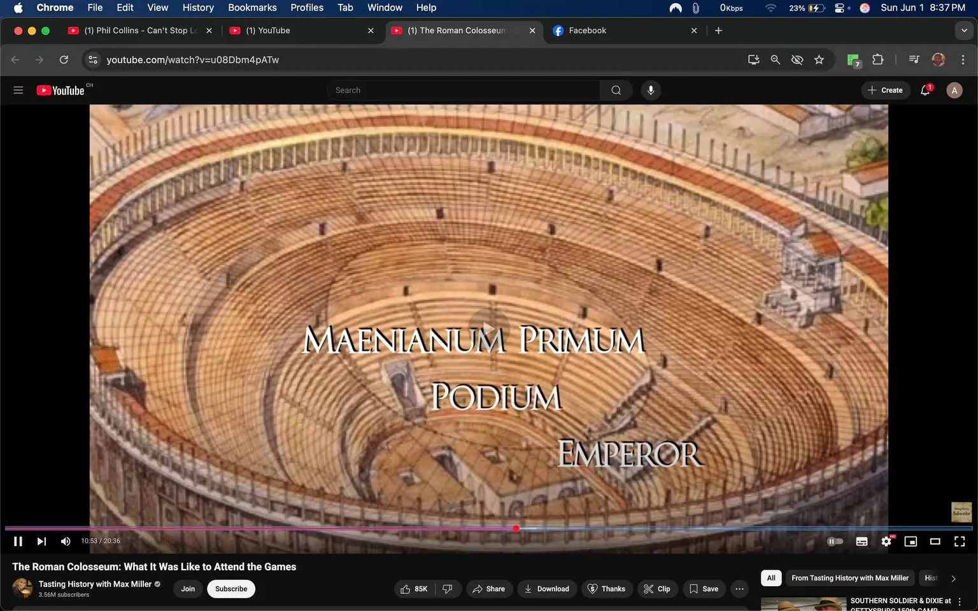
Task: Open YouTube voice search microphone
Action: (650, 90)
